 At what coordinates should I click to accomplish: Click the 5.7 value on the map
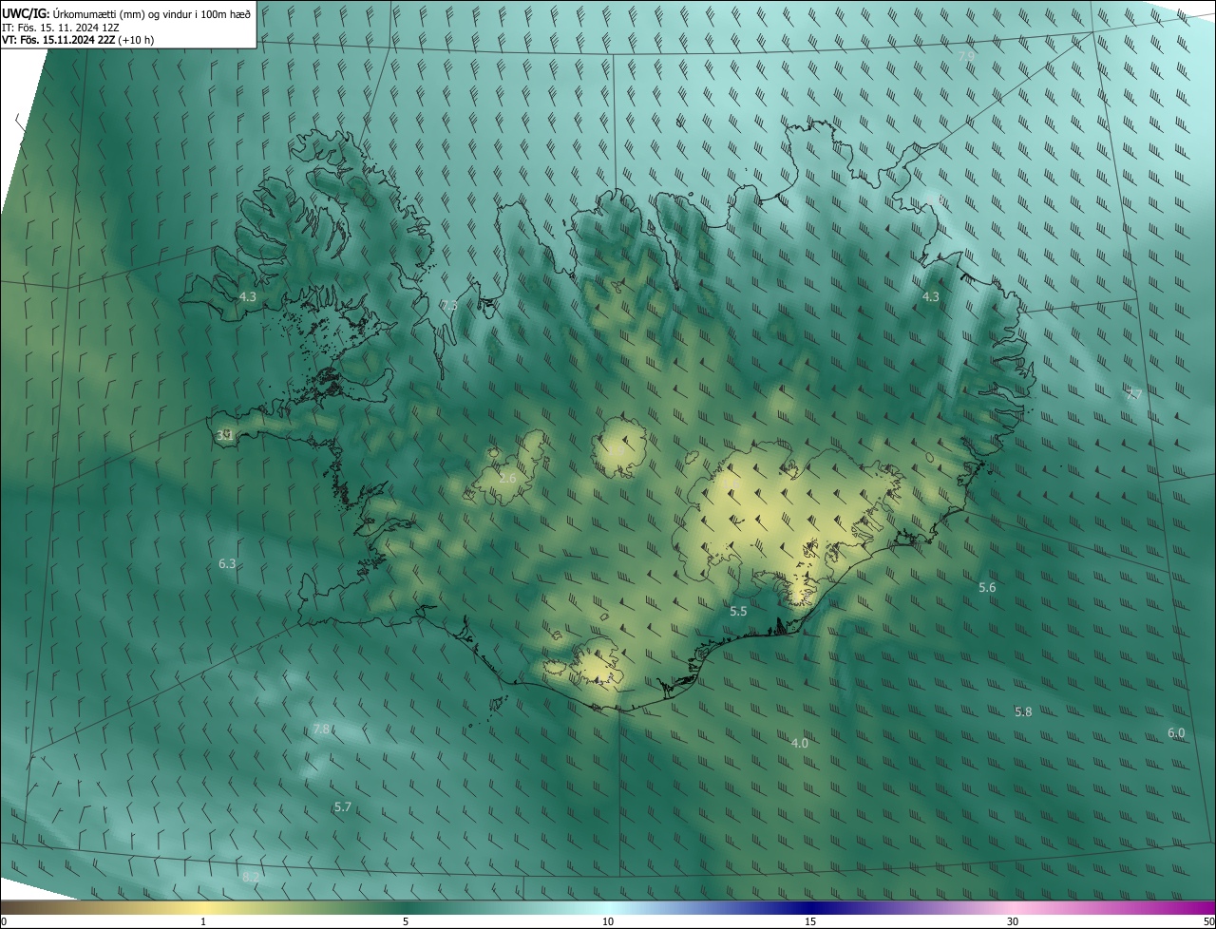pos(343,807)
